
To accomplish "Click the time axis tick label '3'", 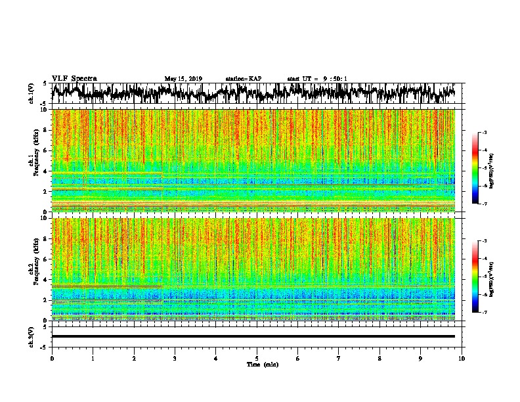I will pyautogui.click(x=175, y=359).
